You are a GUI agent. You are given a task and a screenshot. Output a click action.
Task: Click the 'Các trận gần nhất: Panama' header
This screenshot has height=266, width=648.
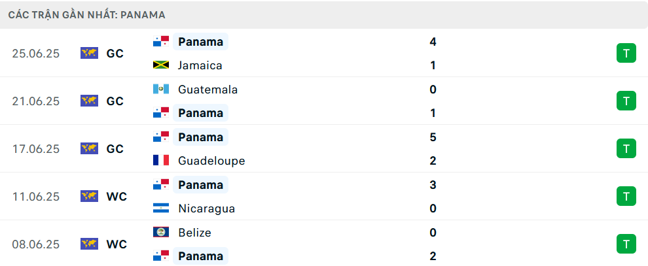[x=86, y=14]
